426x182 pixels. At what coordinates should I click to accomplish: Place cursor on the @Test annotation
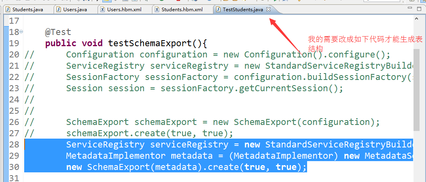coord(58,32)
